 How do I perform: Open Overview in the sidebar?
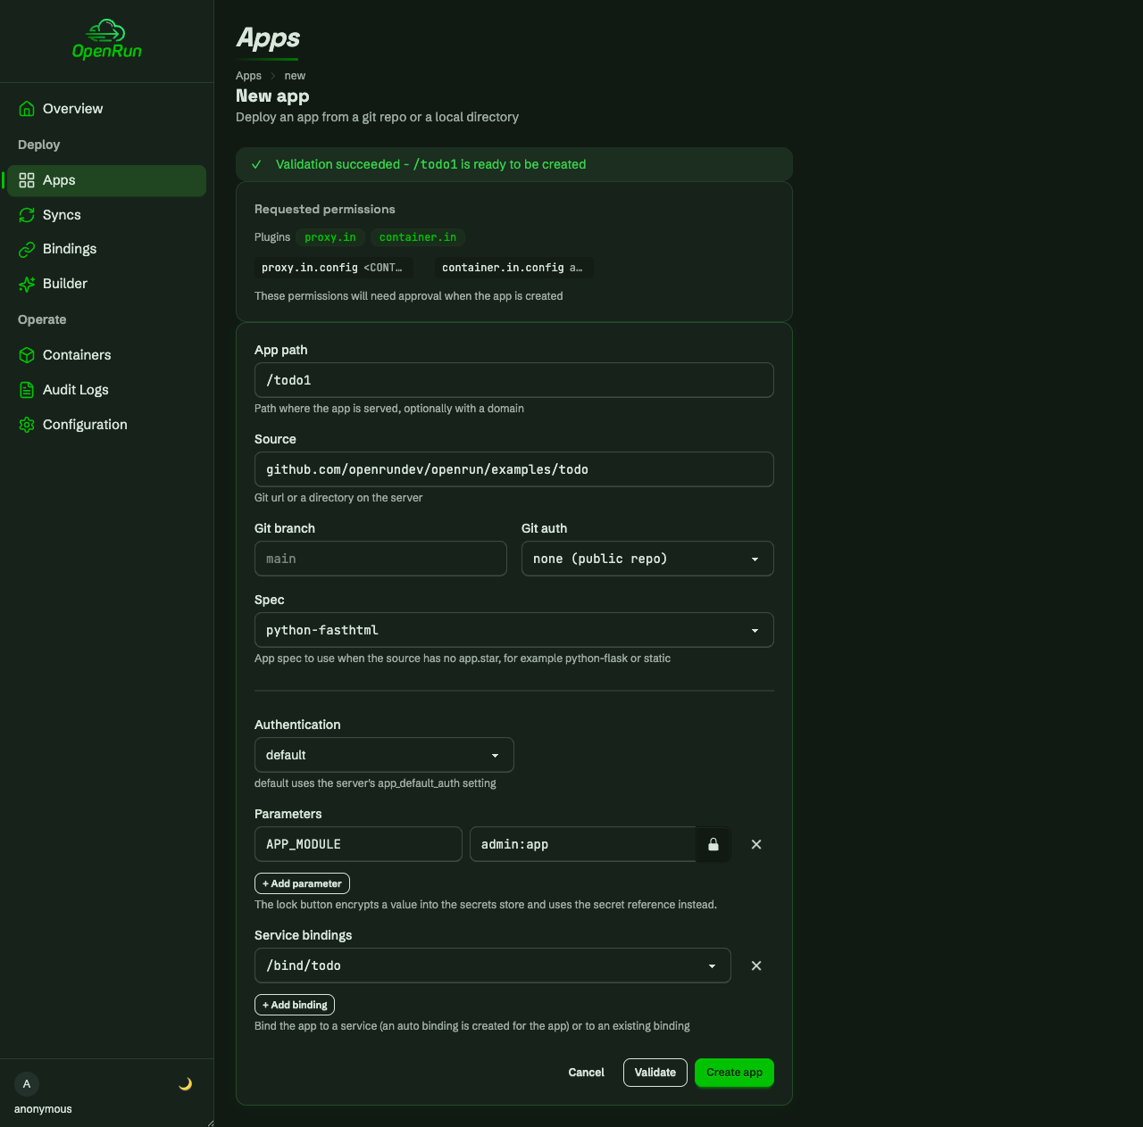click(106, 109)
